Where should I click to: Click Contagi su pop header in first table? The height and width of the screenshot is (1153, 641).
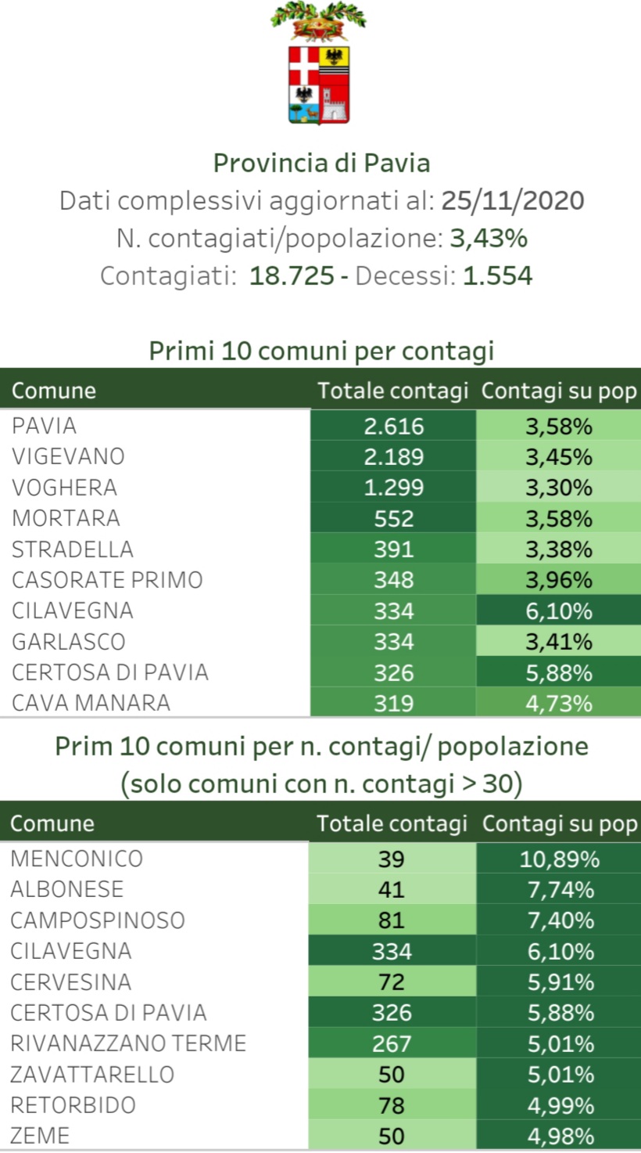pos(559,391)
